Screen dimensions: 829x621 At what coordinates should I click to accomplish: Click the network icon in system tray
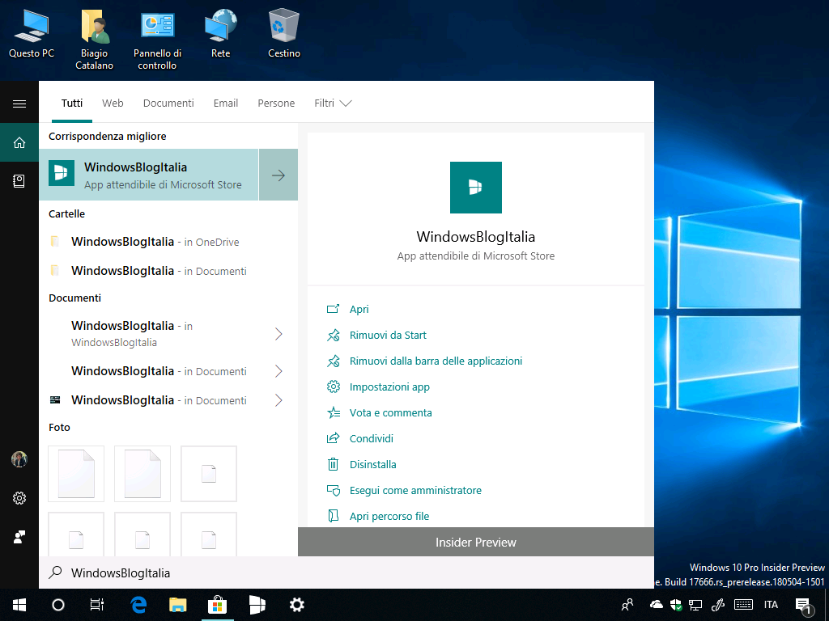click(695, 605)
